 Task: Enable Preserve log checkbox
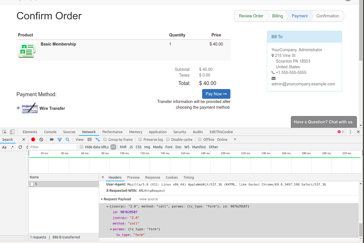(x=140, y=139)
